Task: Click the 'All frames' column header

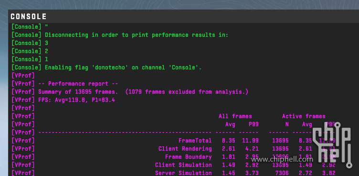Action: [235, 116]
